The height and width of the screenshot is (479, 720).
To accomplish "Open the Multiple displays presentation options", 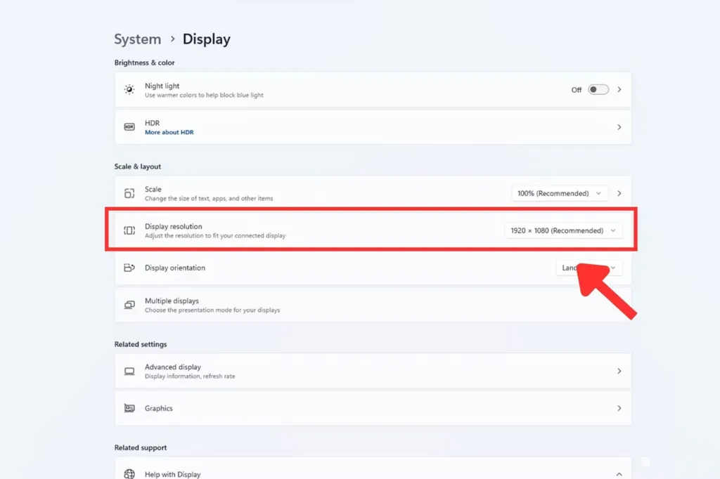I will tap(373, 305).
